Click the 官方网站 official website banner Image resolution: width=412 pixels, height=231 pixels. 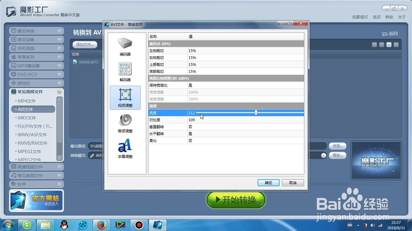37,201
